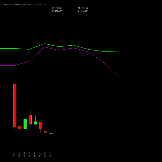
Task: Click the 09 Jan date axis label
Action: point(50,154)
